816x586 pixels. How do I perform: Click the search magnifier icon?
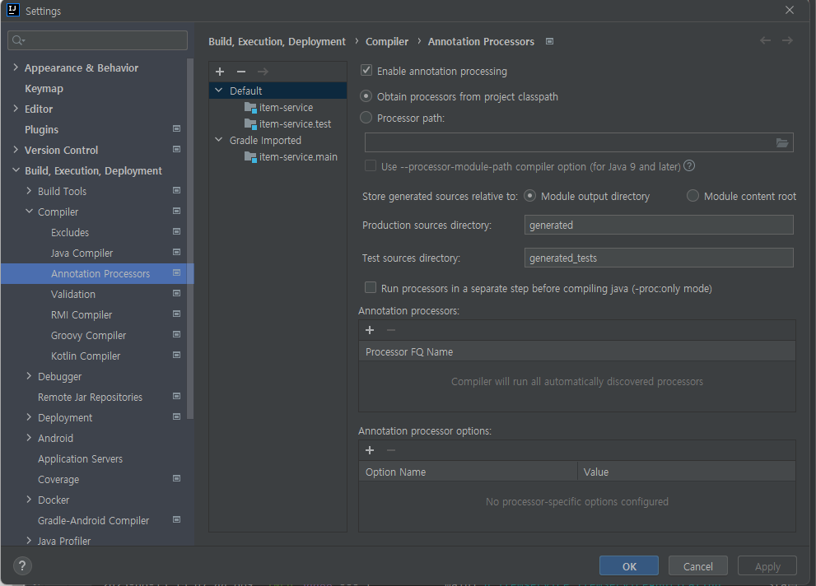click(x=17, y=40)
